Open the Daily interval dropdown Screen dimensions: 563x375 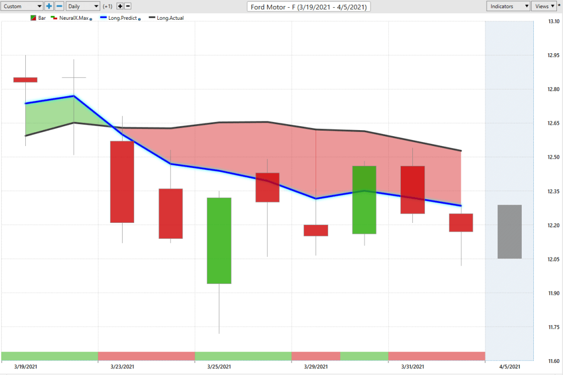tap(82, 6)
